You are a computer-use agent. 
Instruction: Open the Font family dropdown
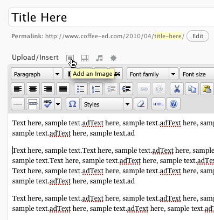153,74
